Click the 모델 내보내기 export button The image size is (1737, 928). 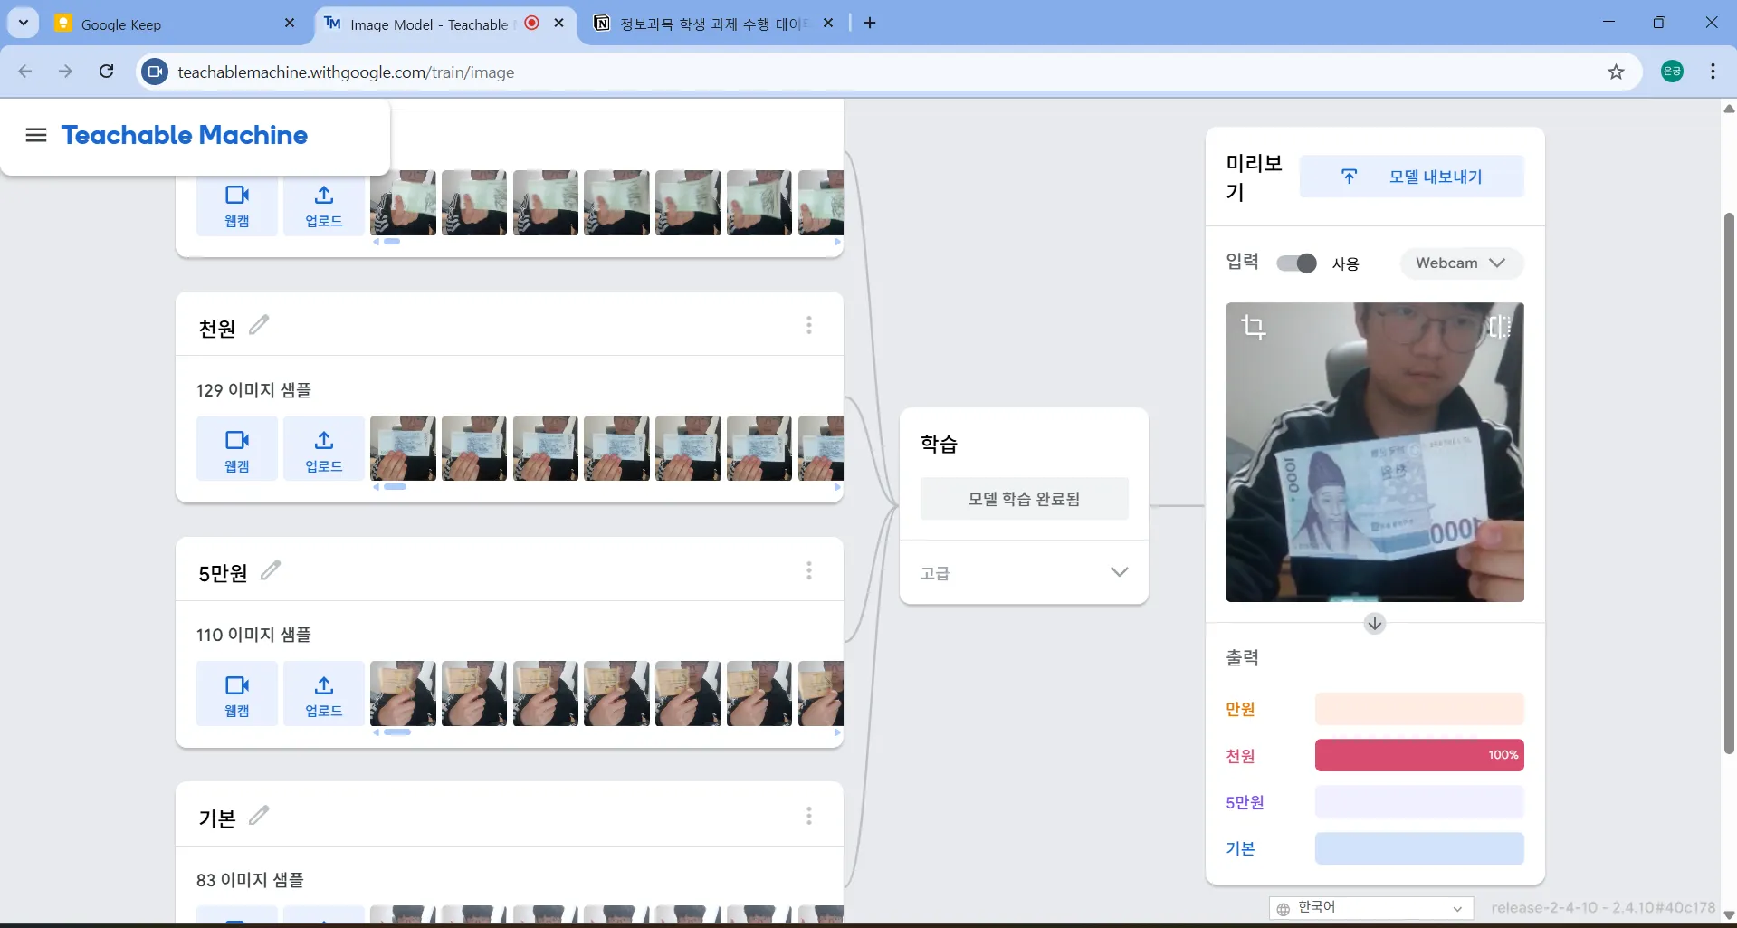1412,177
